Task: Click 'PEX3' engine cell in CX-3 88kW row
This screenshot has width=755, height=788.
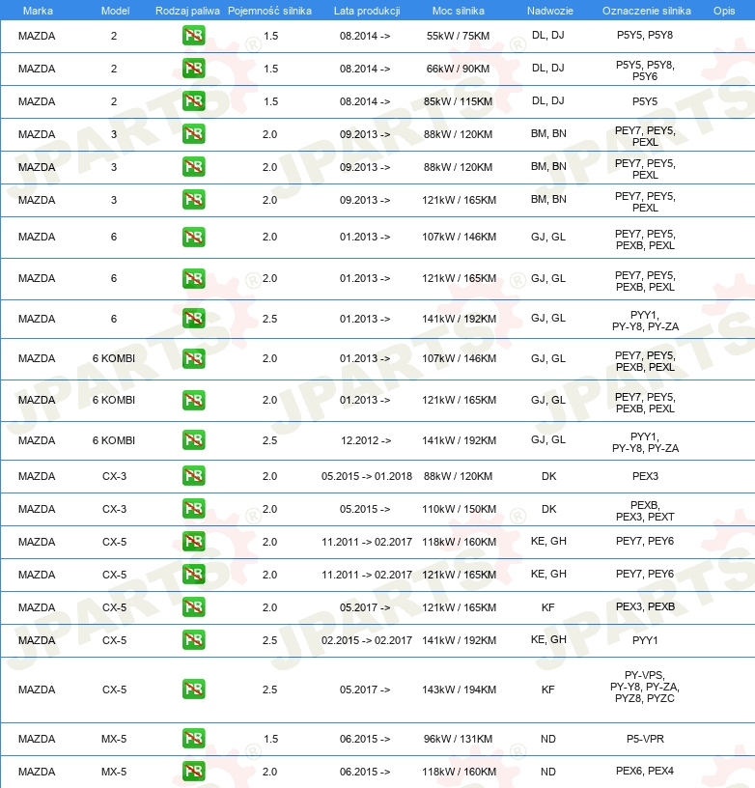Action: tap(645, 476)
